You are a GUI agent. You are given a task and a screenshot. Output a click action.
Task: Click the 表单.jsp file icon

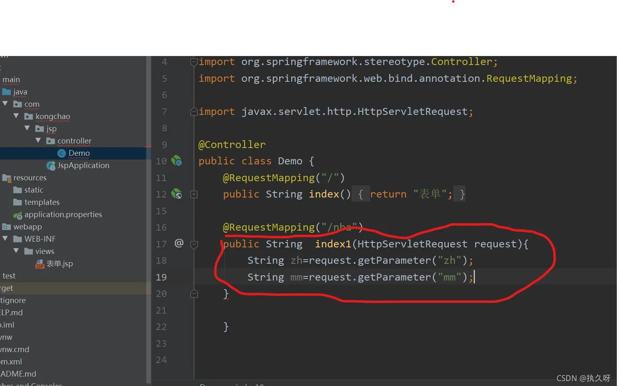point(40,264)
